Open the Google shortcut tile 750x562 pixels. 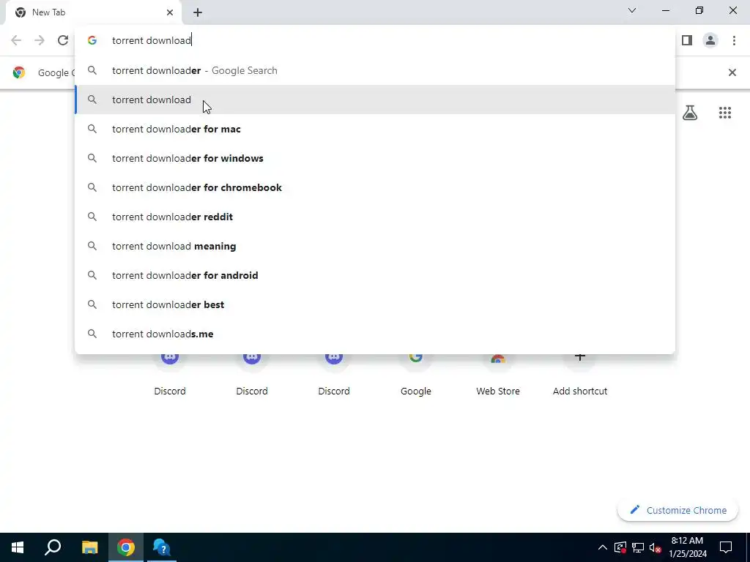pyautogui.click(x=416, y=375)
